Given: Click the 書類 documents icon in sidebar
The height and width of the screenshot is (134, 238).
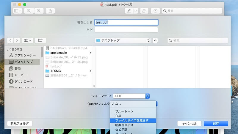Looking at the screenshot, I should (11, 68).
